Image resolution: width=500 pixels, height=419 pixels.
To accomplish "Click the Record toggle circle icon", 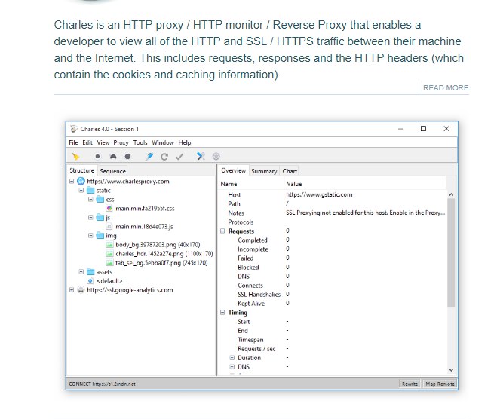I will point(97,157).
